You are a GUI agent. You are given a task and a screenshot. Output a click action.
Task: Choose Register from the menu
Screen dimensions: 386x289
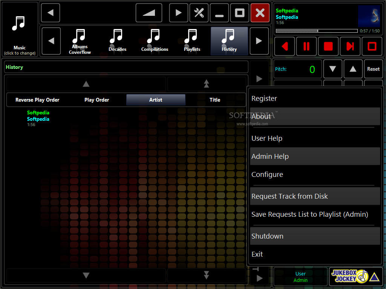315,99
